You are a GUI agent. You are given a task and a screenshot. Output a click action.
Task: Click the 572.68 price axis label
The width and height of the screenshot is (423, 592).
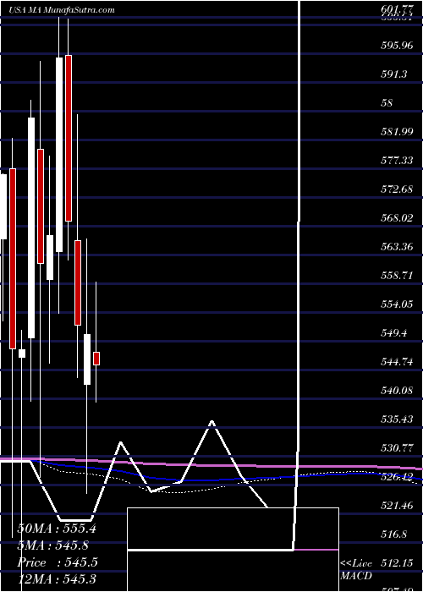pos(396,189)
